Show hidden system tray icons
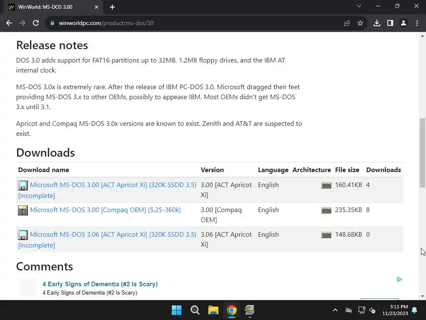The width and height of the screenshot is (426, 320). coord(335,310)
